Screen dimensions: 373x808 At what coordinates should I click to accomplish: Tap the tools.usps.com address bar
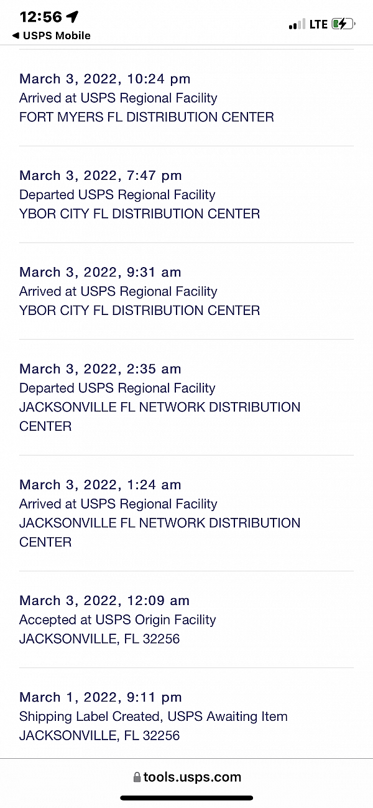coord(192,777)
